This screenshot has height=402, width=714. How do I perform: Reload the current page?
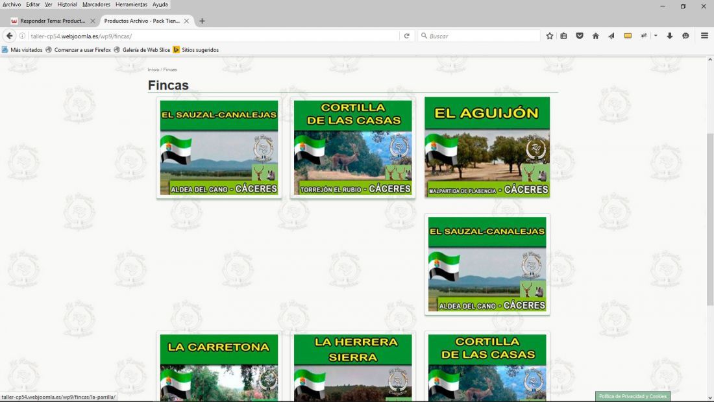(x=406, y=36)
